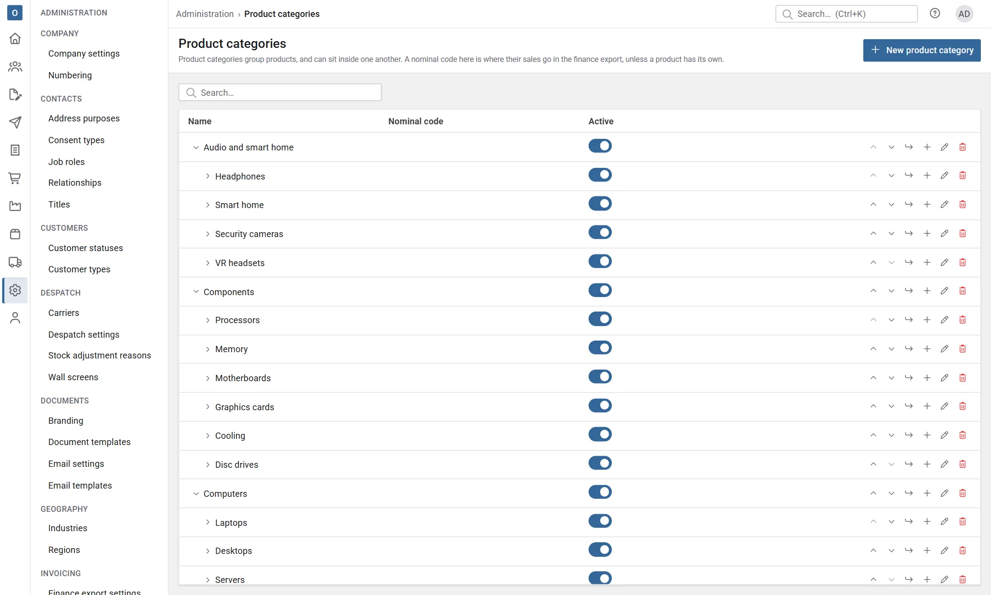
Task: Add a subcategory under Desktops
Action: pos(927,550)
